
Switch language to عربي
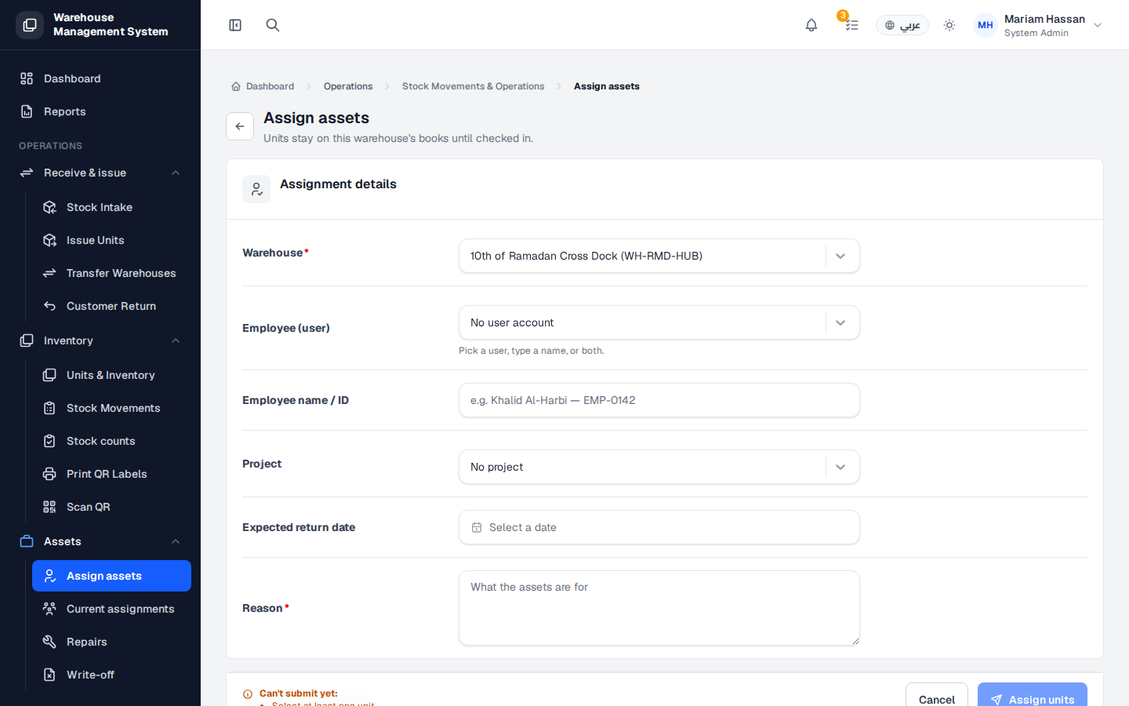902,25
